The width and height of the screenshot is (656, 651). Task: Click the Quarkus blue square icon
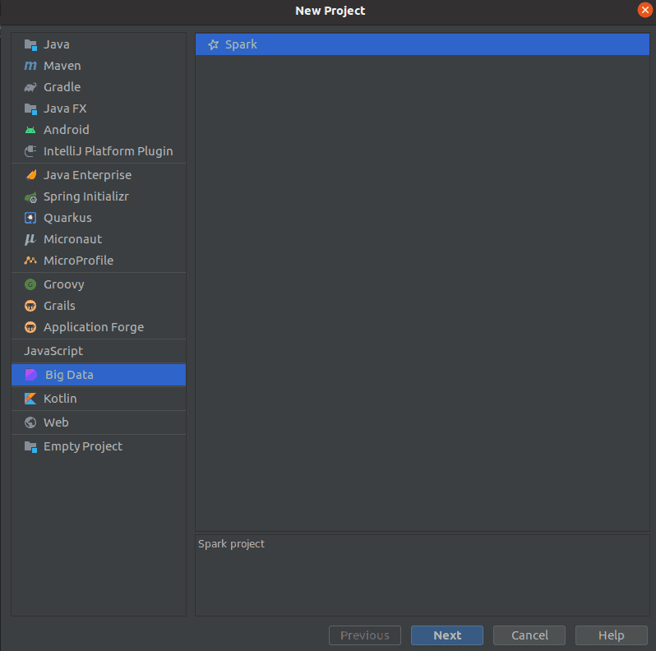[30, 218]
